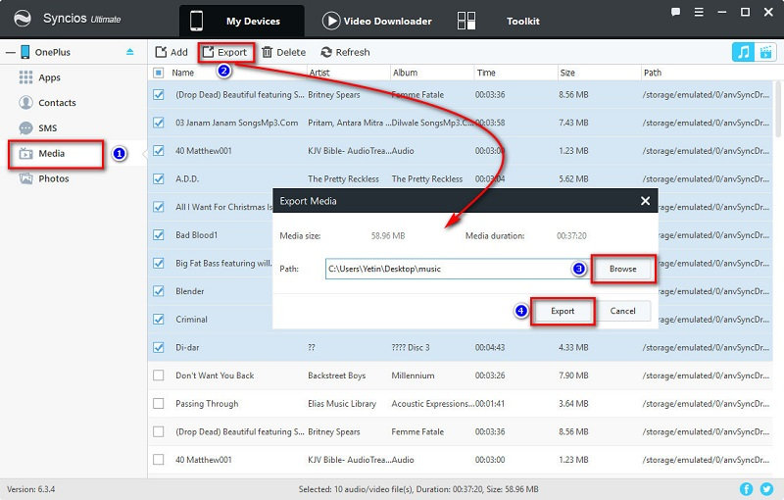Select the Di-dar song name
Image resolution: width=784 pixels, height=500 pixels.
(187, 347)
